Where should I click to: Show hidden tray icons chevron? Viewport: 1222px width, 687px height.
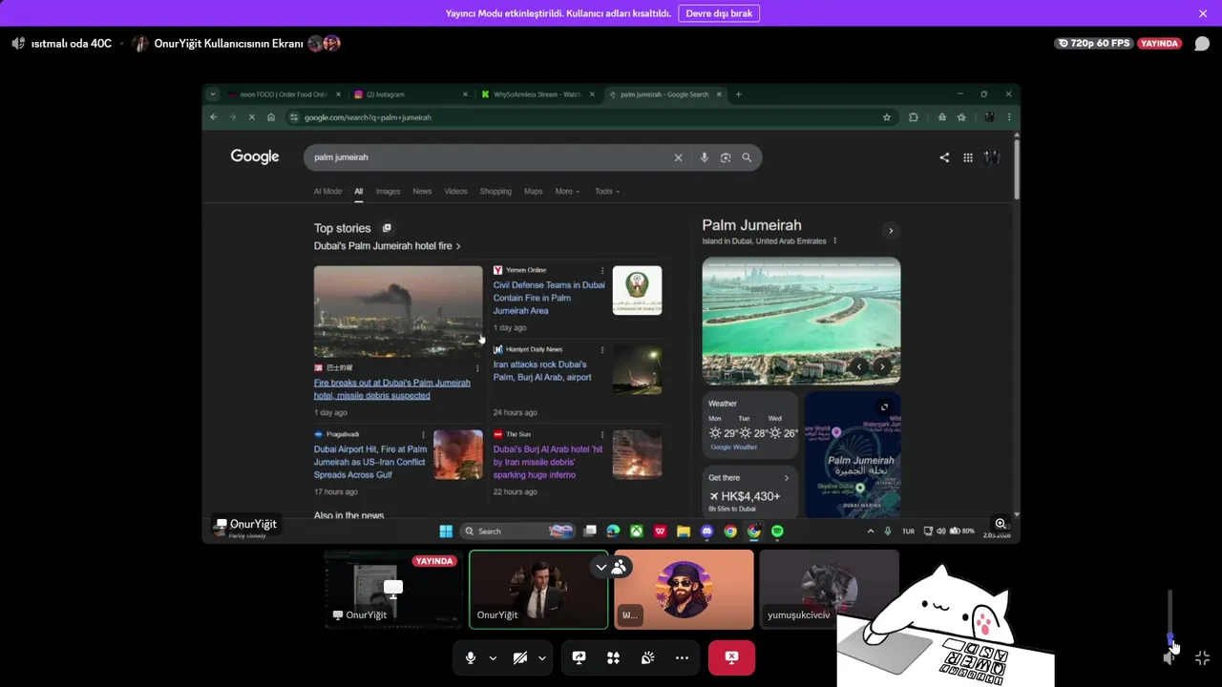pyautogui.click(x=870, y=531)
